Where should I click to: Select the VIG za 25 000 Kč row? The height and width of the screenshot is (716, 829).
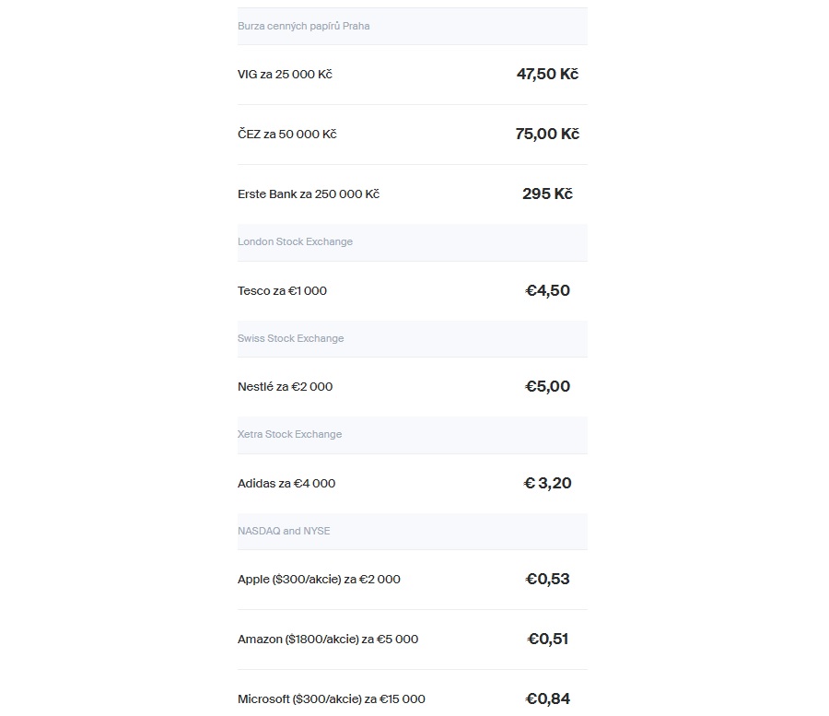[x=413, y=75]
